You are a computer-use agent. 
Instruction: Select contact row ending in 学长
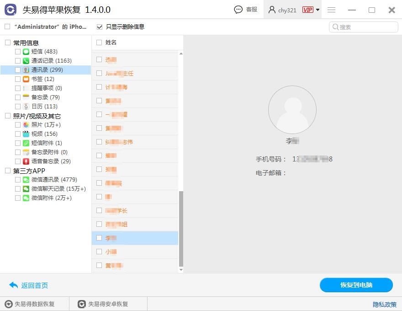pos(135,211)
